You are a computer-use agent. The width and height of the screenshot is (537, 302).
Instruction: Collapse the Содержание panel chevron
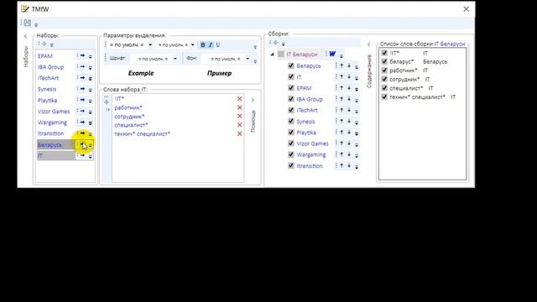point(369,44)
